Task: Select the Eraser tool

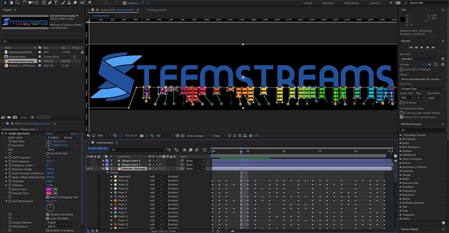Action: tap(75, 3)
